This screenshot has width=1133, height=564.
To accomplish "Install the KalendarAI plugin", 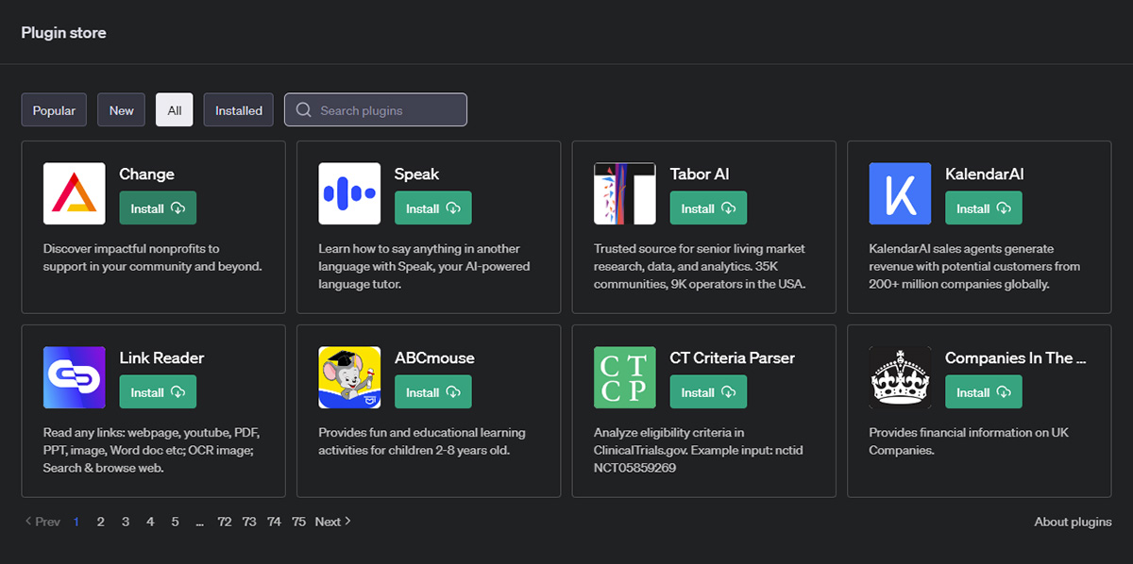I will (x=983, y=208).
